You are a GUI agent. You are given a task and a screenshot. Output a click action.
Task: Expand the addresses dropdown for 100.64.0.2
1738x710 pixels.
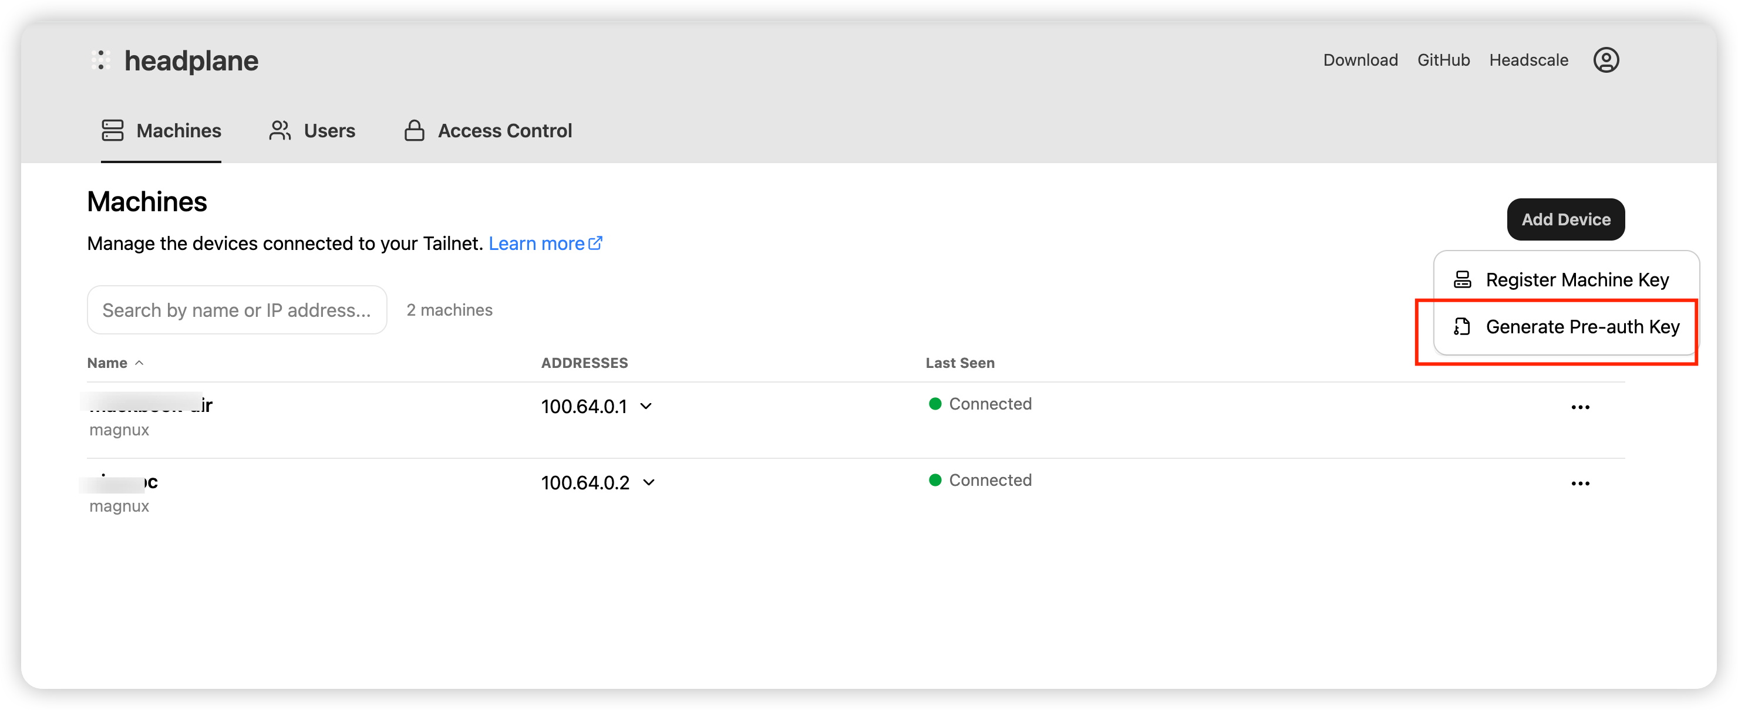[648, 482]
